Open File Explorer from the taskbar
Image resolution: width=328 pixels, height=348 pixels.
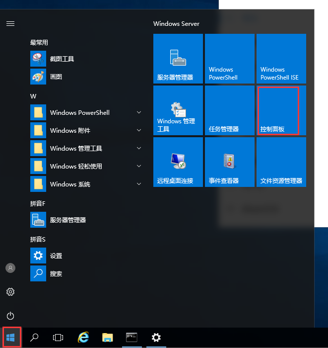107,338
